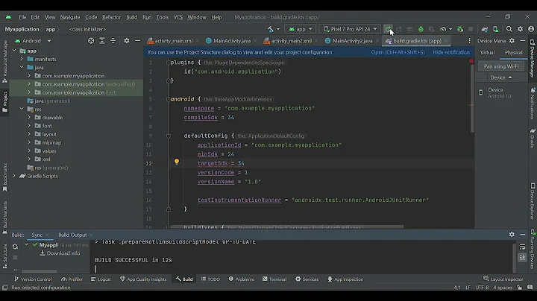The height and width of the screenshot is (301, 537).
Task: Expand the manifests folder
Action: [x=22, y=59]
